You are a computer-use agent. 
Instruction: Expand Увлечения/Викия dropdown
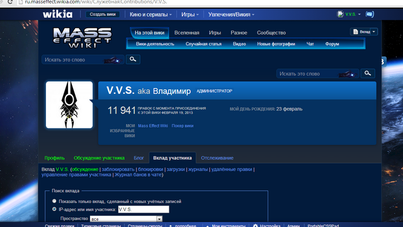pyautogui.click(x=231, y=15)
